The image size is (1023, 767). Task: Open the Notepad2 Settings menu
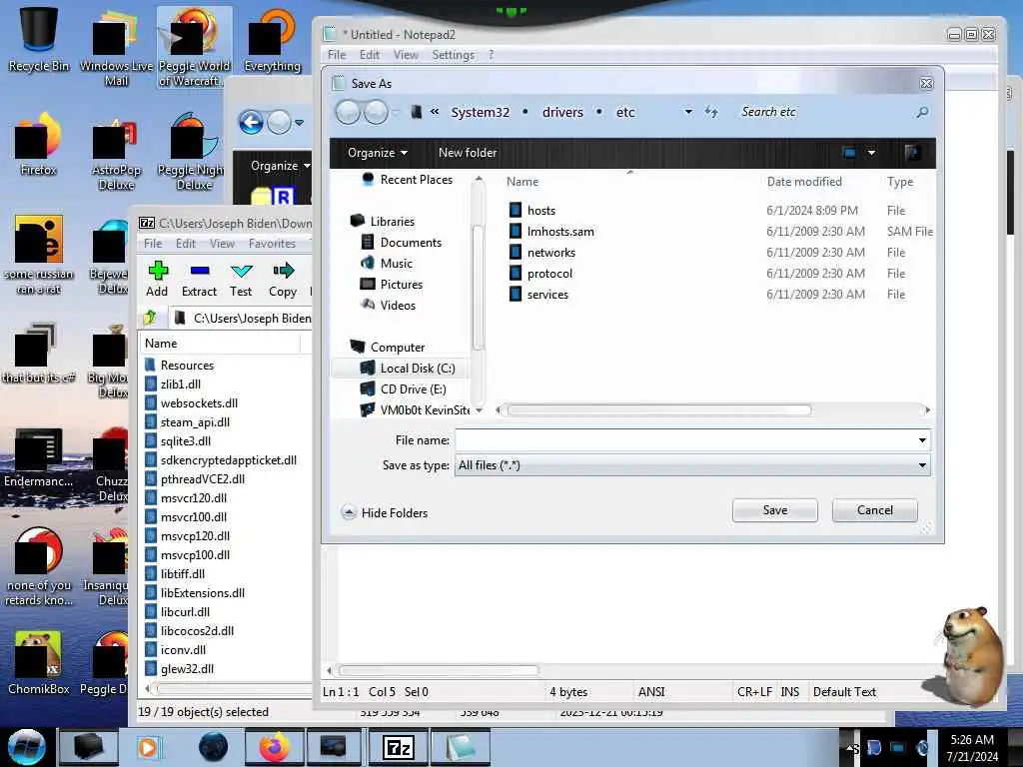click(453, 55)
